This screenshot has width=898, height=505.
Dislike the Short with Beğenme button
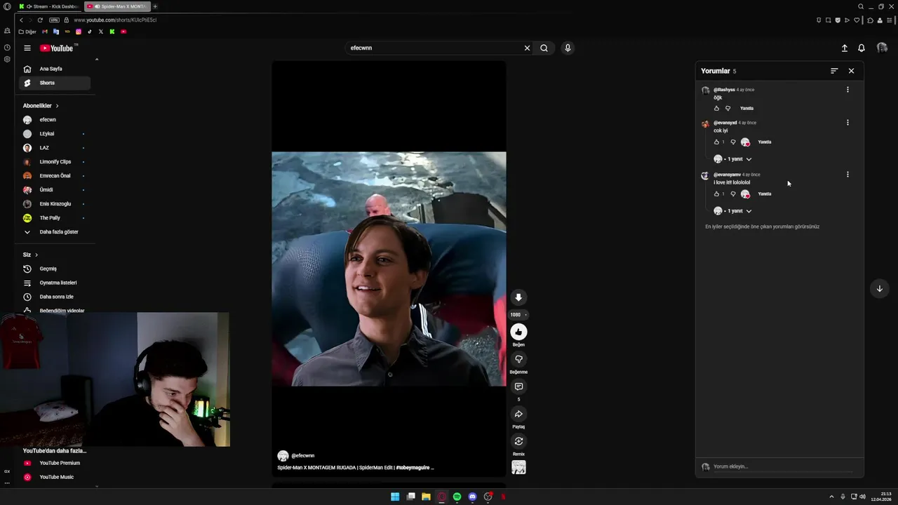tap(518, 359)
